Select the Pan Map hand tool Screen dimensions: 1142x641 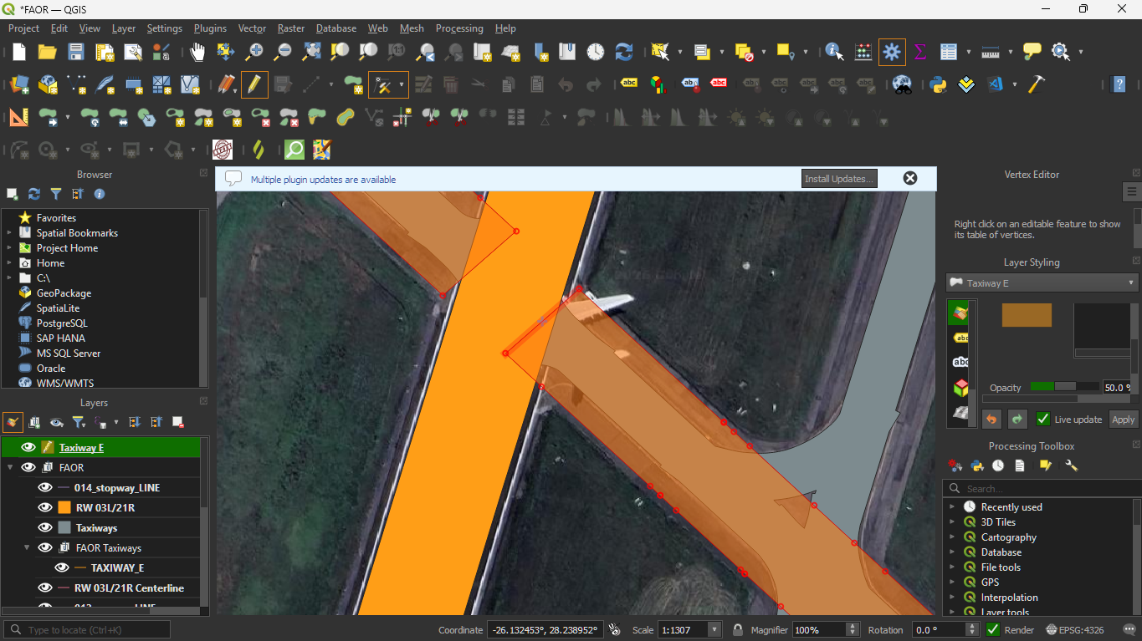pos(197,52)
